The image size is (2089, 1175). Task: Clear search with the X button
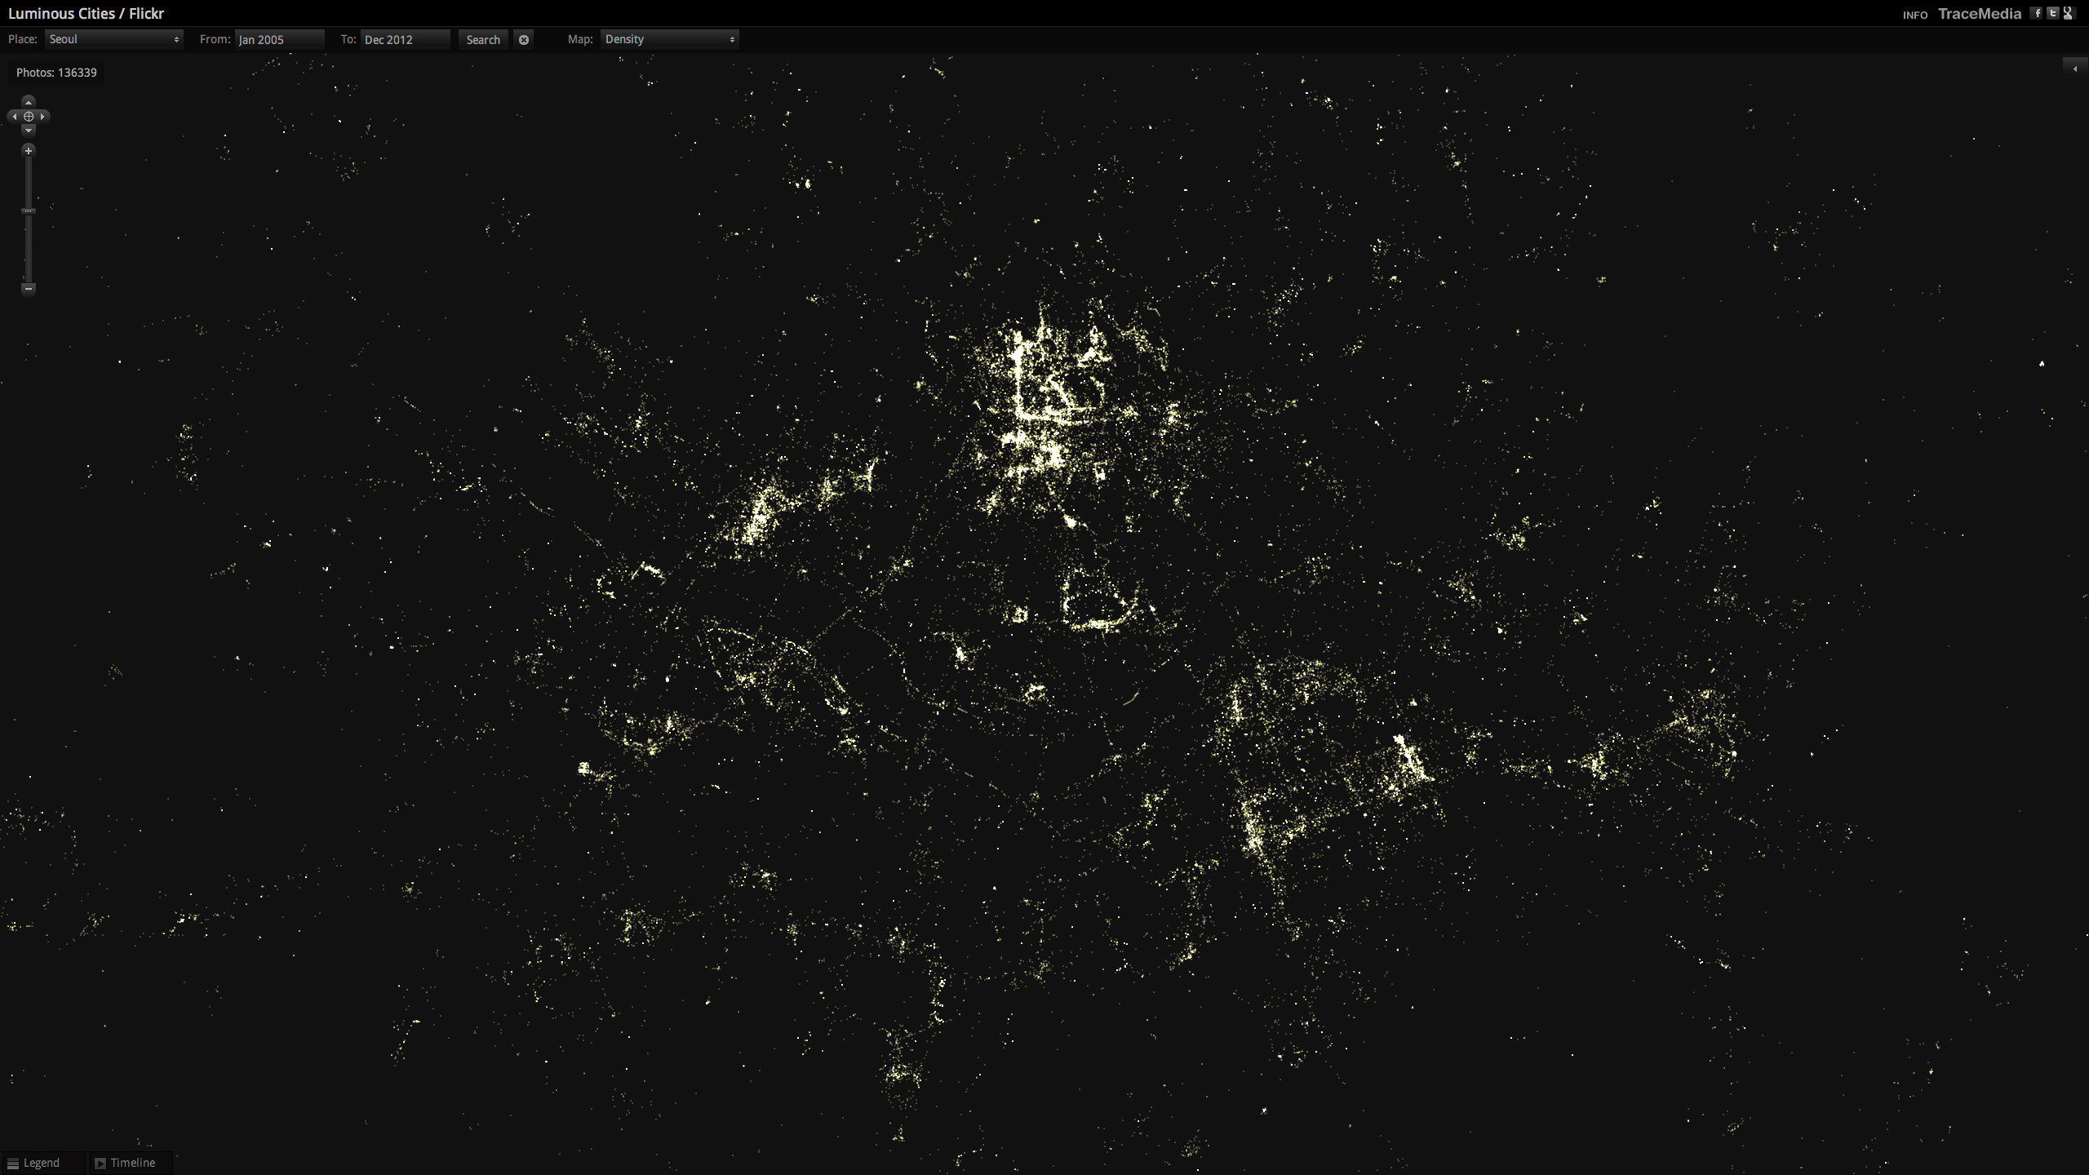524,39
